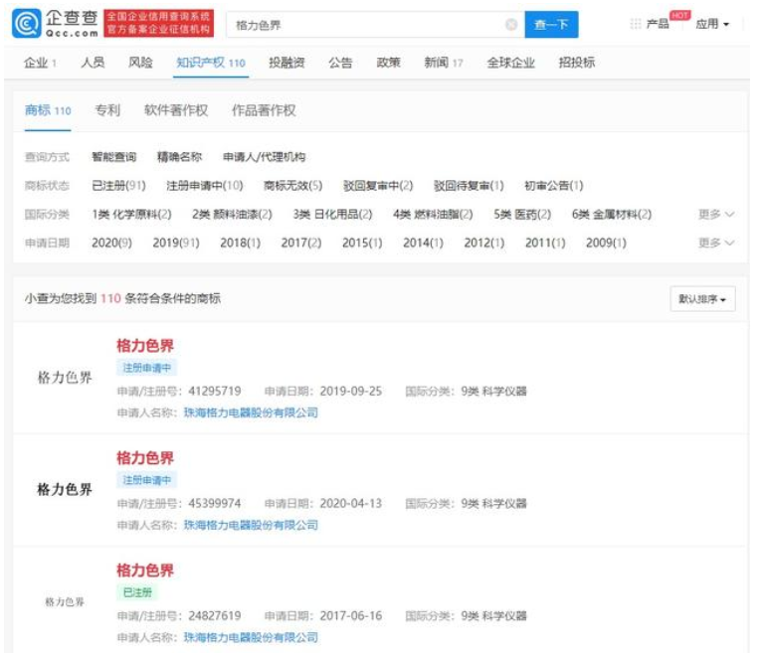
Task: Open the 默认排序 sort dropdown
Action: coord(702,298)
